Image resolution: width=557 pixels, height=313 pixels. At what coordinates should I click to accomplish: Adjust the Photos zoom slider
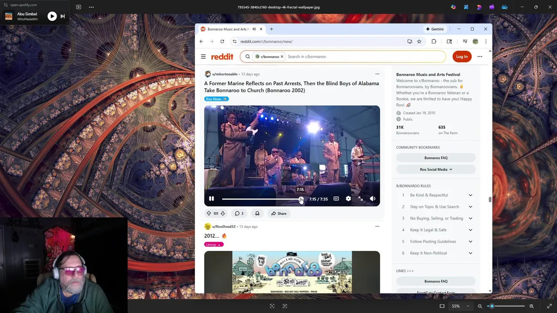point(506,306)
